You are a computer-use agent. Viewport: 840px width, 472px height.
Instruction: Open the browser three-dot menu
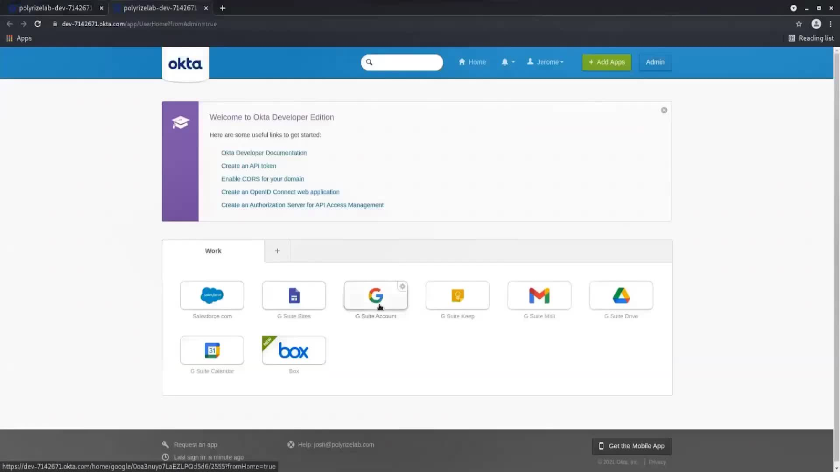coord(831,24)
